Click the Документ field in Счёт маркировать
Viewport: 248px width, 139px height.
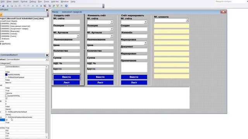(134, 50)
